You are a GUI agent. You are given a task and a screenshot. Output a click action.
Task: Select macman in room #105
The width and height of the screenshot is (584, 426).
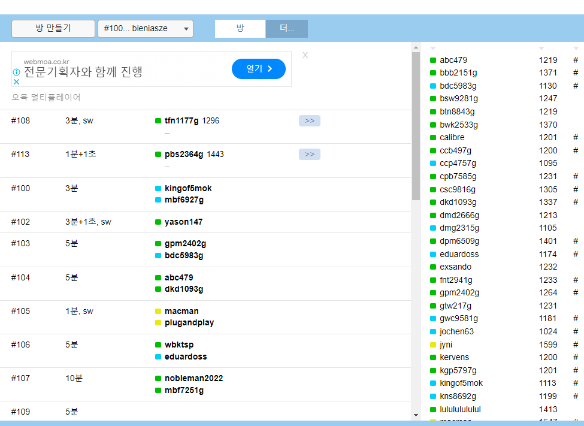click(x=181, y=311)
